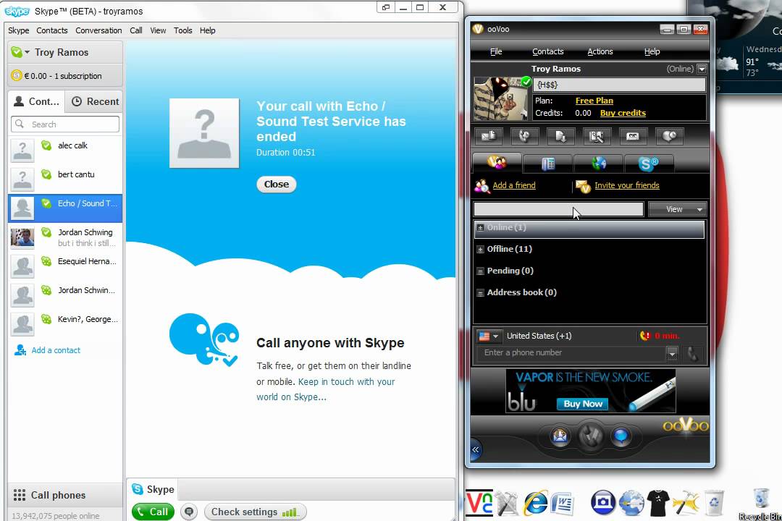This screenshot has height=521, width=782.
Task: Open ooVoo Contacts menu
Action: [x=547, y=51]
